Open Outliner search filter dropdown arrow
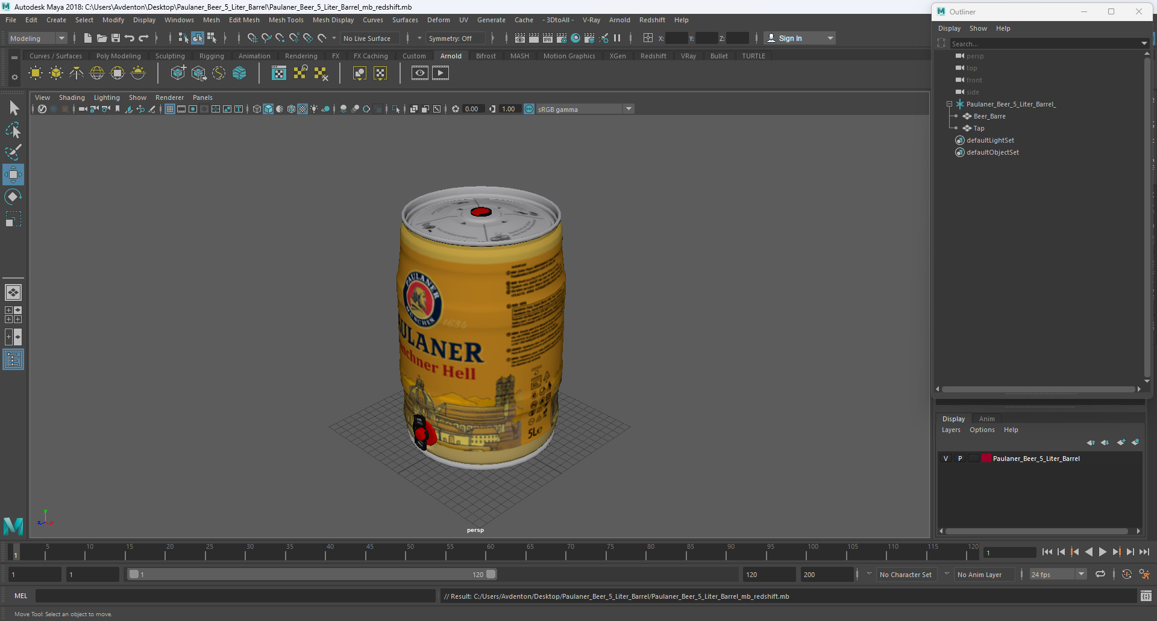 [1144, 43]
